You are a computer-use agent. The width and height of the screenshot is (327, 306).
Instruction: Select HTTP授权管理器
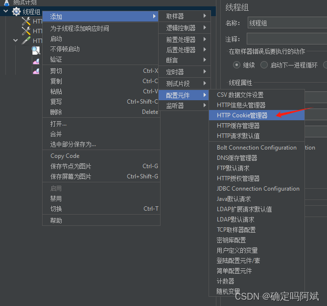tap(257, 178)
